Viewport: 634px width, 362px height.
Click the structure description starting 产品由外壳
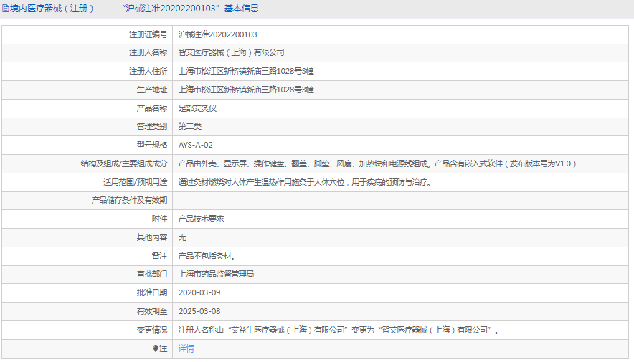pyautogui.click(x=377, y=163)
